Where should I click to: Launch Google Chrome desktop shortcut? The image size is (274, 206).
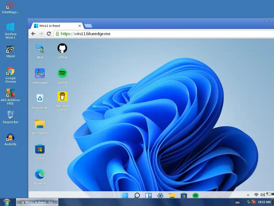[x=10, y=75]
